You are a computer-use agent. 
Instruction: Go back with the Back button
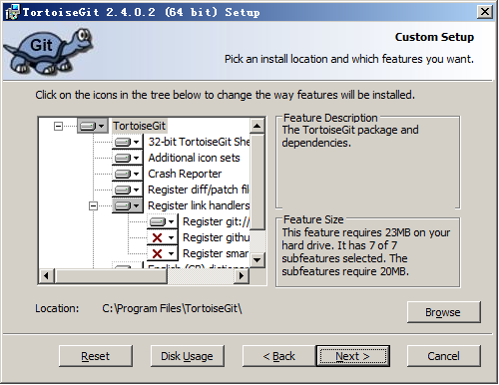[x=278, y=356]
